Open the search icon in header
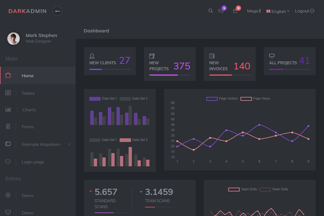324x216 pixels. pyautogui.click(x=211, y=11)
